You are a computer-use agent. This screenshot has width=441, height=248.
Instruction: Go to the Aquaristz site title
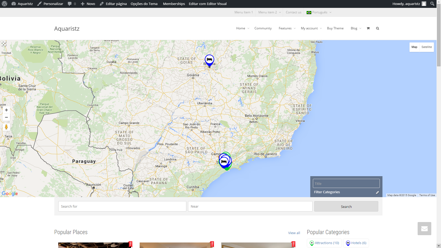67,29
